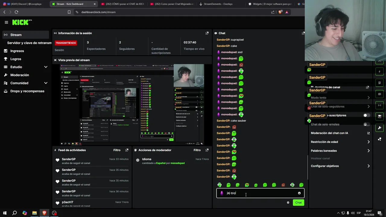The image size is (386, 217).
Task: Open Restricción de edad settings
Action: click(340, 142)
